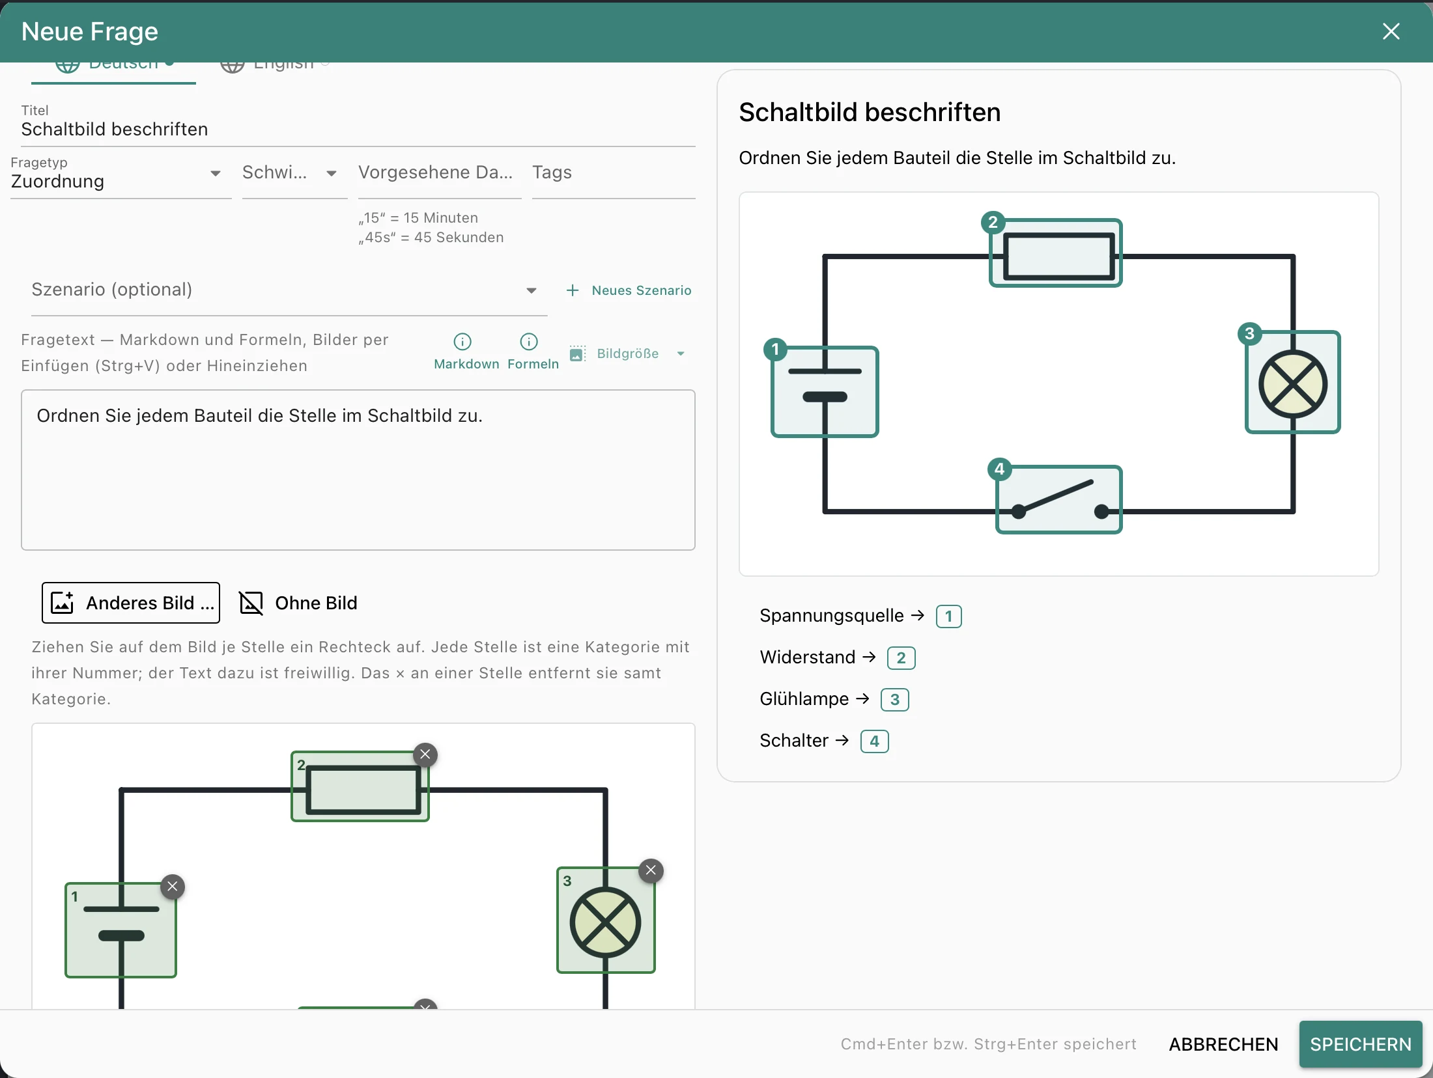1433x1078 pixels.
Task: Remove region 3 on the lamp symbol
Action: (x=651, y=870)
